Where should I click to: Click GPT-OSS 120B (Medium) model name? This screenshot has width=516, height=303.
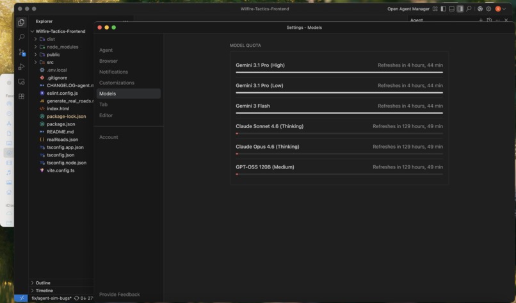pyautogui.click(x=265, y=167)
